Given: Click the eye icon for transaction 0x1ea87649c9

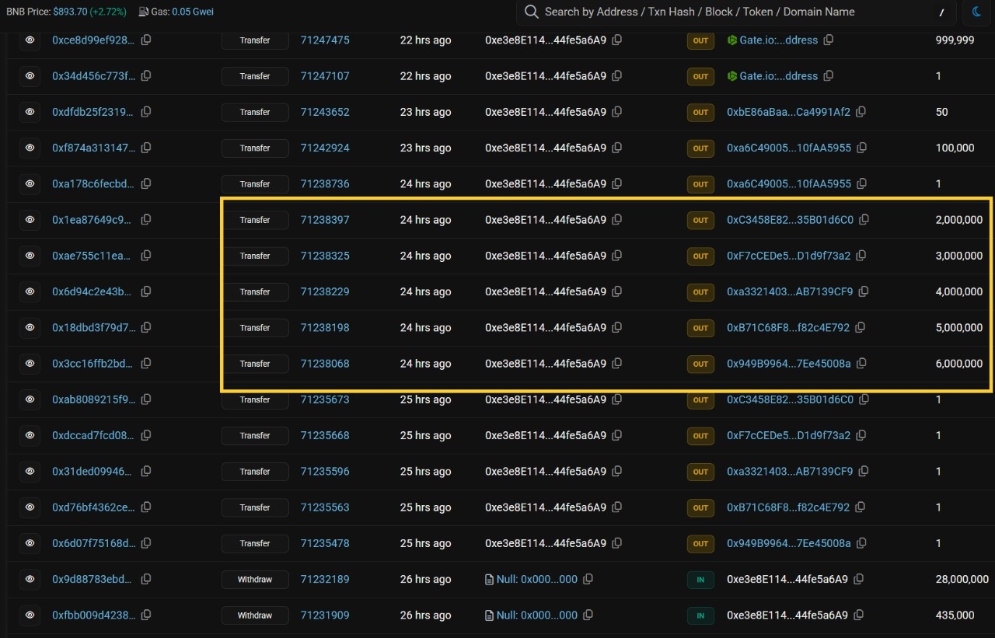Looking at the screenshot, I should (x=30, y=220).
